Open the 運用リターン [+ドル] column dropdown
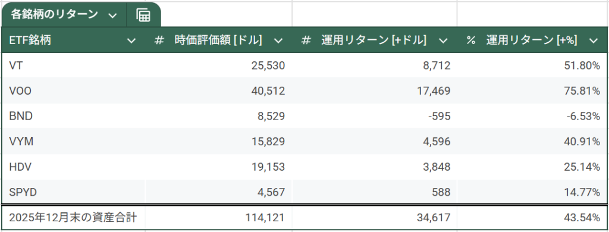This screenshot has height=232, width=609. pyautogui.click(x=442, y=40)
